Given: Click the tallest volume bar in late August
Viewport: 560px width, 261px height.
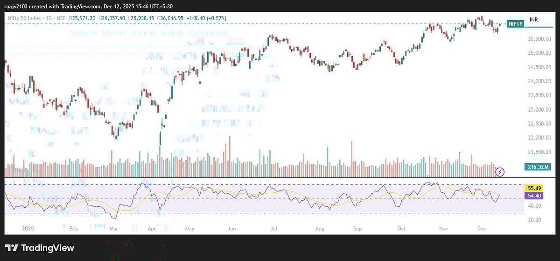Looking at the screenshot, I should (351, 159).
